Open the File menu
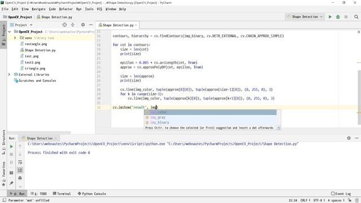361x203 pixels. pyautogui.click(x=5, y=9)
